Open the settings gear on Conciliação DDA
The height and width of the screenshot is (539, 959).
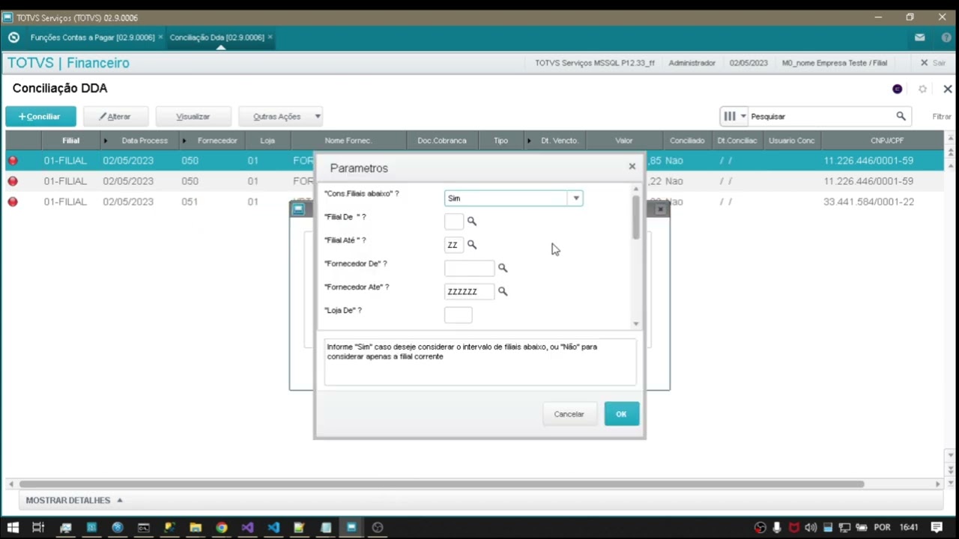(923, 89)
